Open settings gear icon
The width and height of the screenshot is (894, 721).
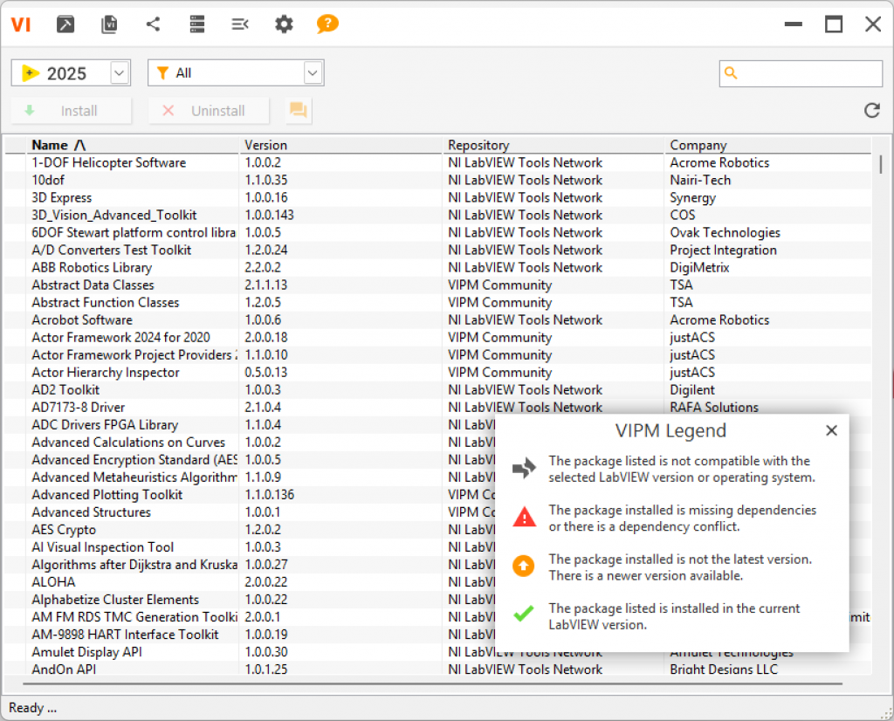pyautogui.click(x=284, y=24)
